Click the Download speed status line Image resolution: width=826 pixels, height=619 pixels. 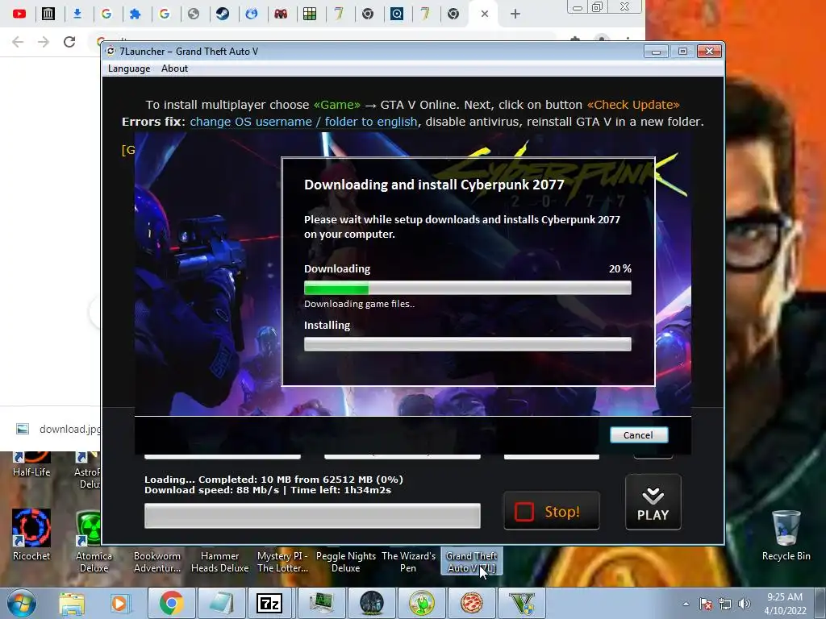tap(268, 490)
